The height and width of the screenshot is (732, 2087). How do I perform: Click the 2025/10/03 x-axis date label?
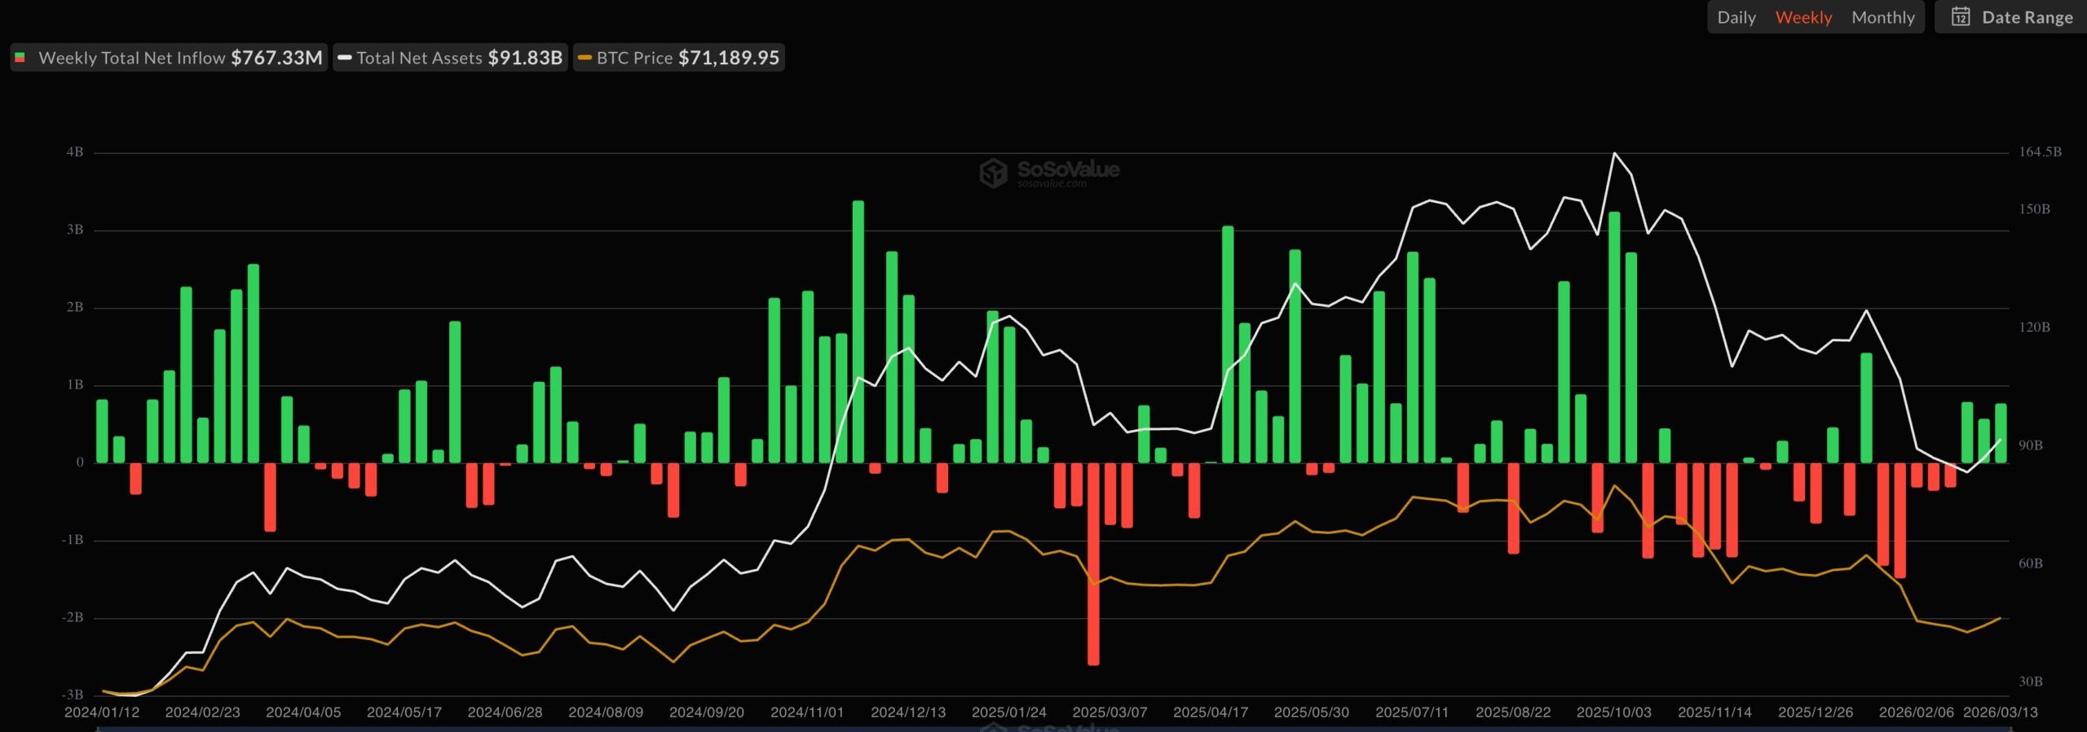(x=1614, y=712)
